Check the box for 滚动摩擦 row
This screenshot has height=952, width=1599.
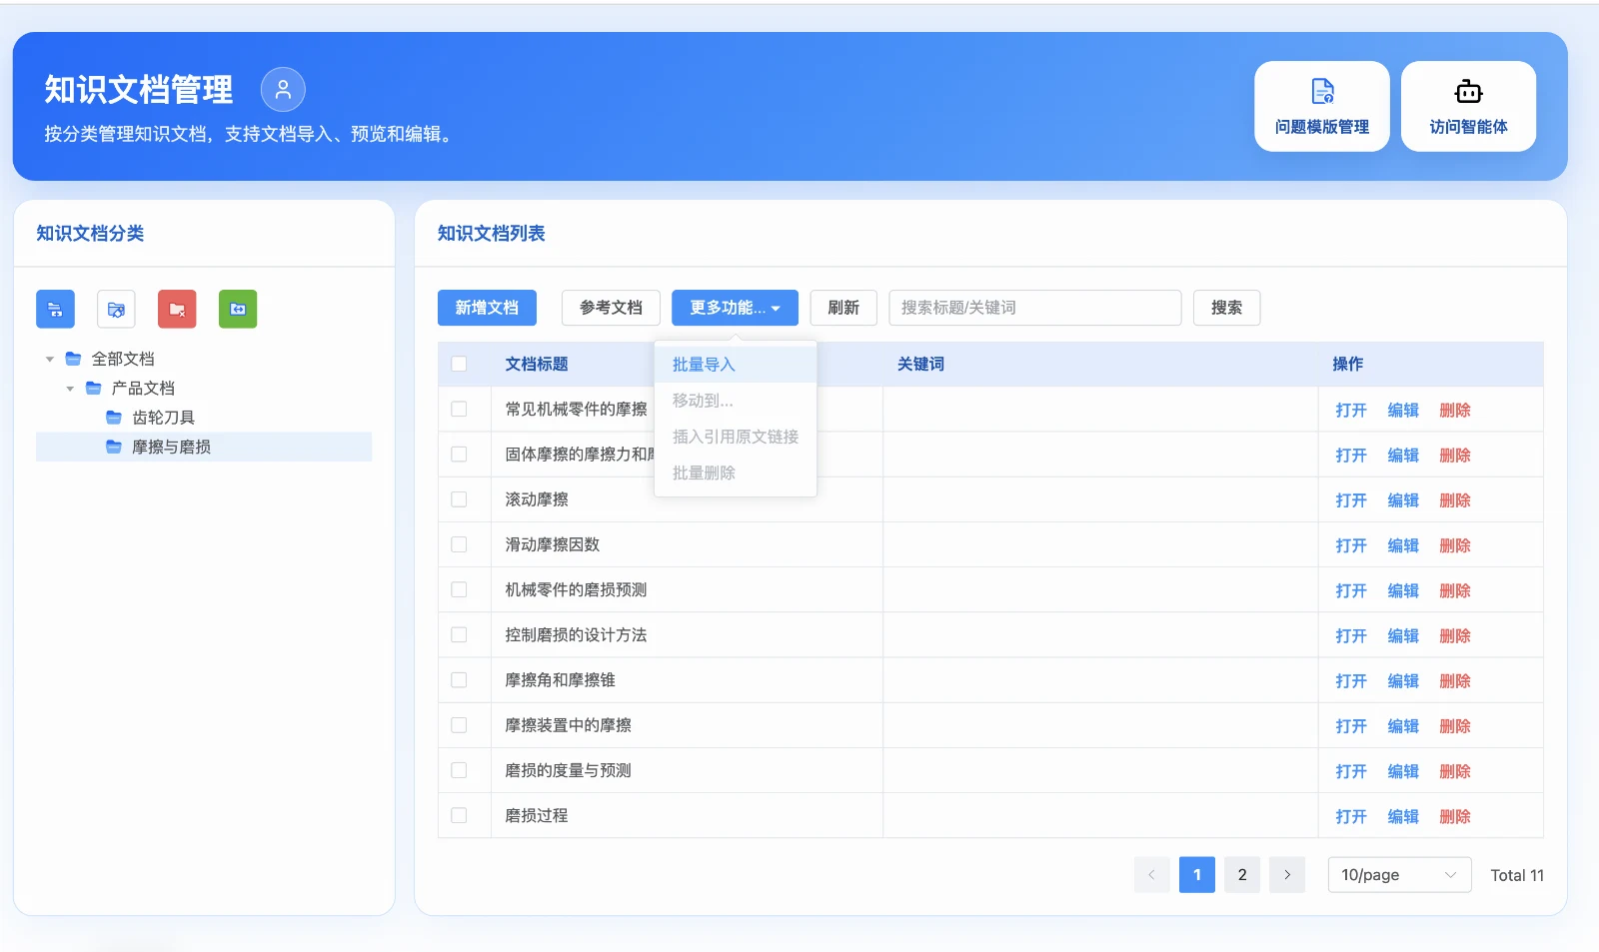click(459, 499)
